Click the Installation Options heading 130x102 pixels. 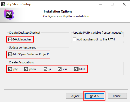coord(58,11)
